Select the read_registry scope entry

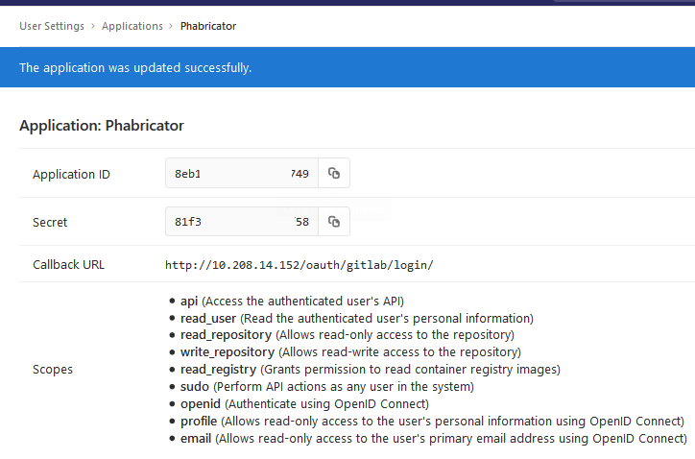371,370
